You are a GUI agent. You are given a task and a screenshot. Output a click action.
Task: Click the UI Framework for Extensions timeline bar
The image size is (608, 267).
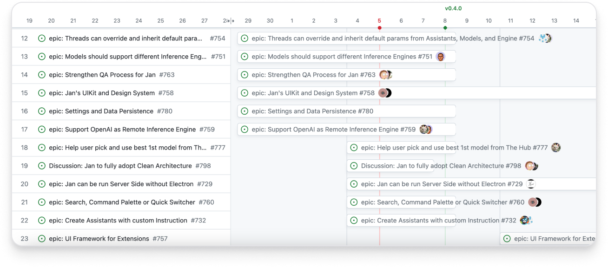tap(549, 239)
